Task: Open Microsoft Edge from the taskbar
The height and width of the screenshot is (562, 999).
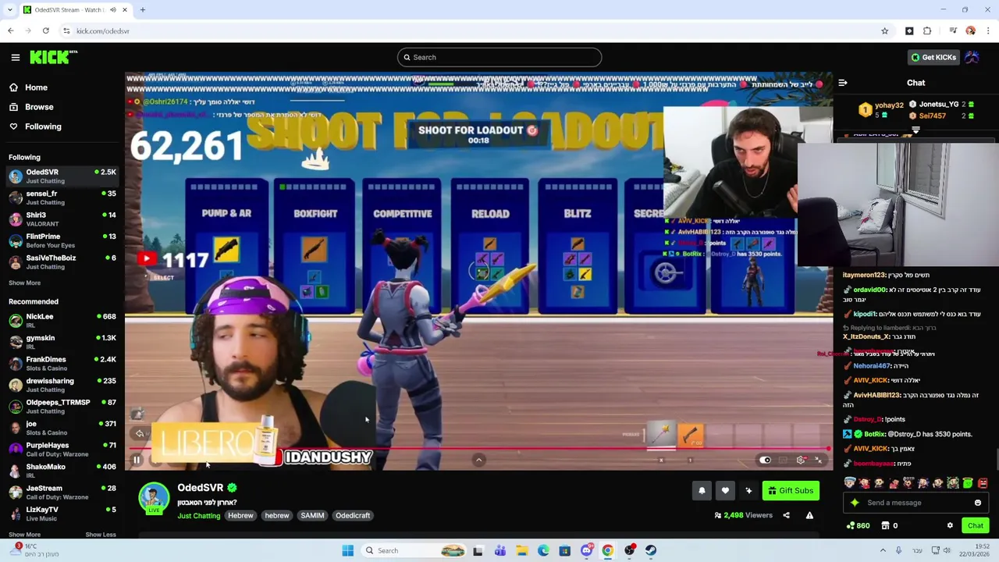Action: click(x=543, y=550)
